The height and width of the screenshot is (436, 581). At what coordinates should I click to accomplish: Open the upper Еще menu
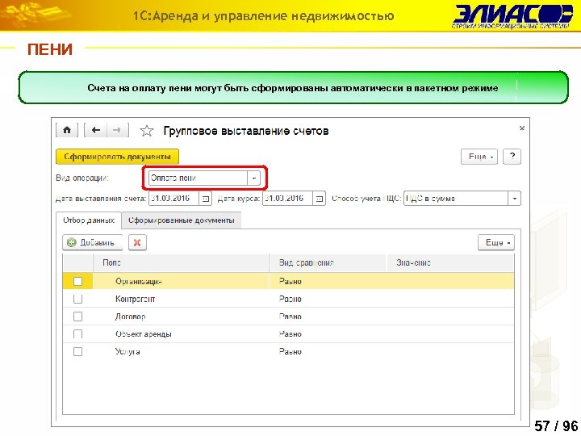coord(479,157)
